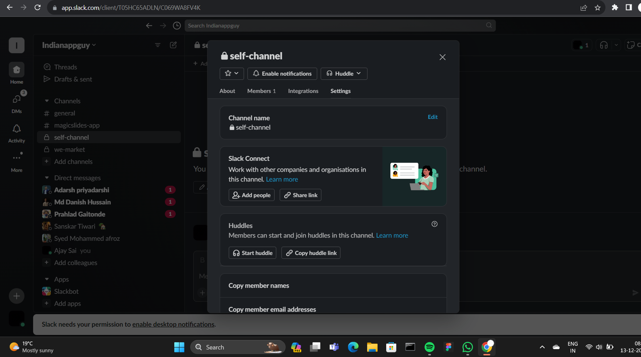The image size is (641, 357).
Task: Collapse the Channels section
Action: (47, 101)
